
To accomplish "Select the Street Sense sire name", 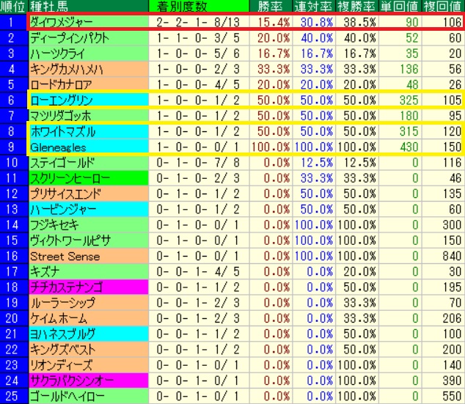I will point(65,256).
